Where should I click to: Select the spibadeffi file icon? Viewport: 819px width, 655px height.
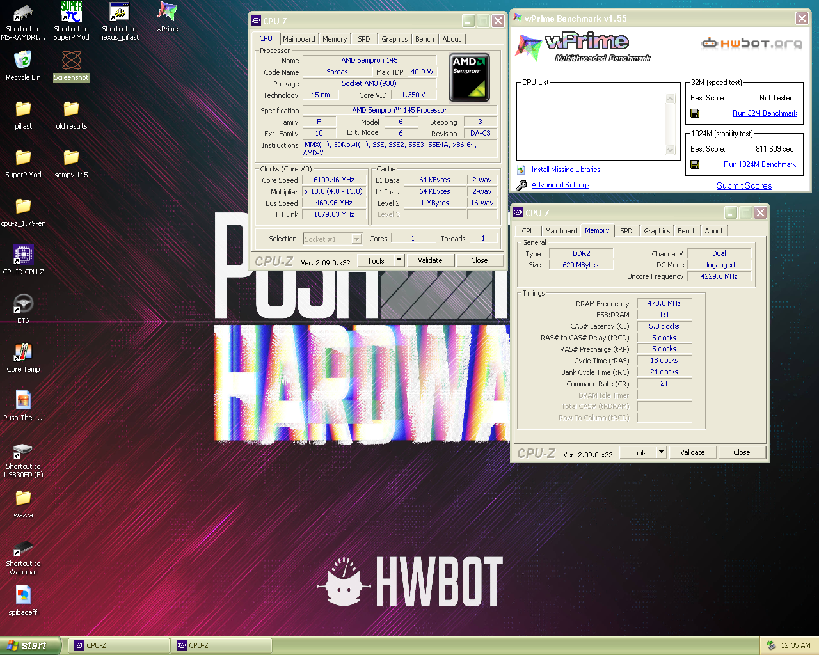click(x=23, y=596)
